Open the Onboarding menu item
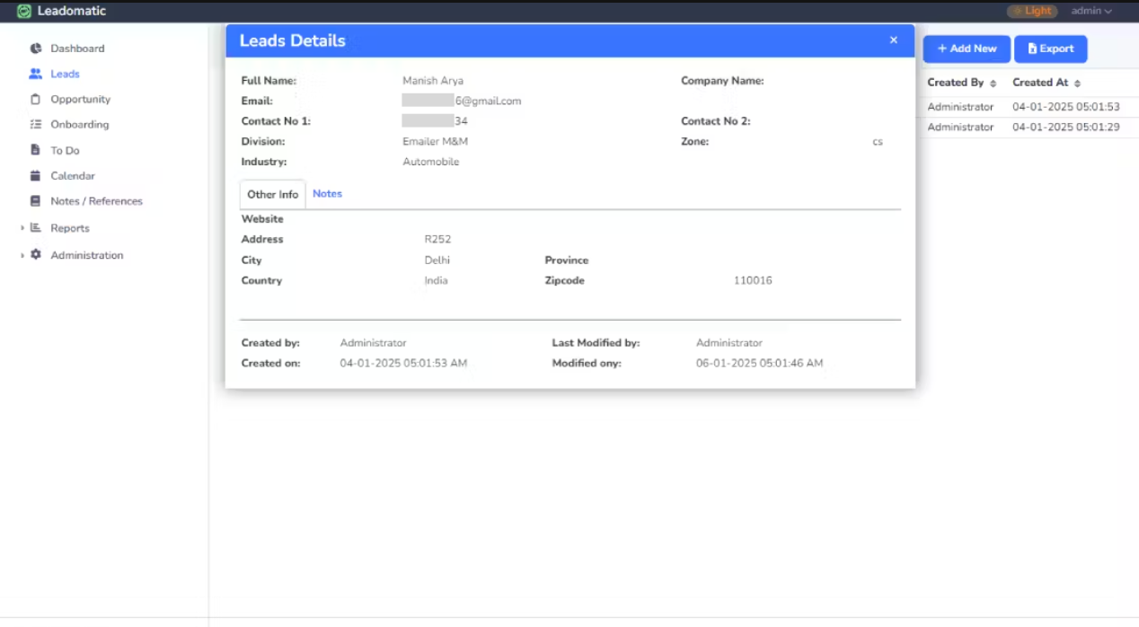This screenshot has width=1139, height=627. point(80,124)
